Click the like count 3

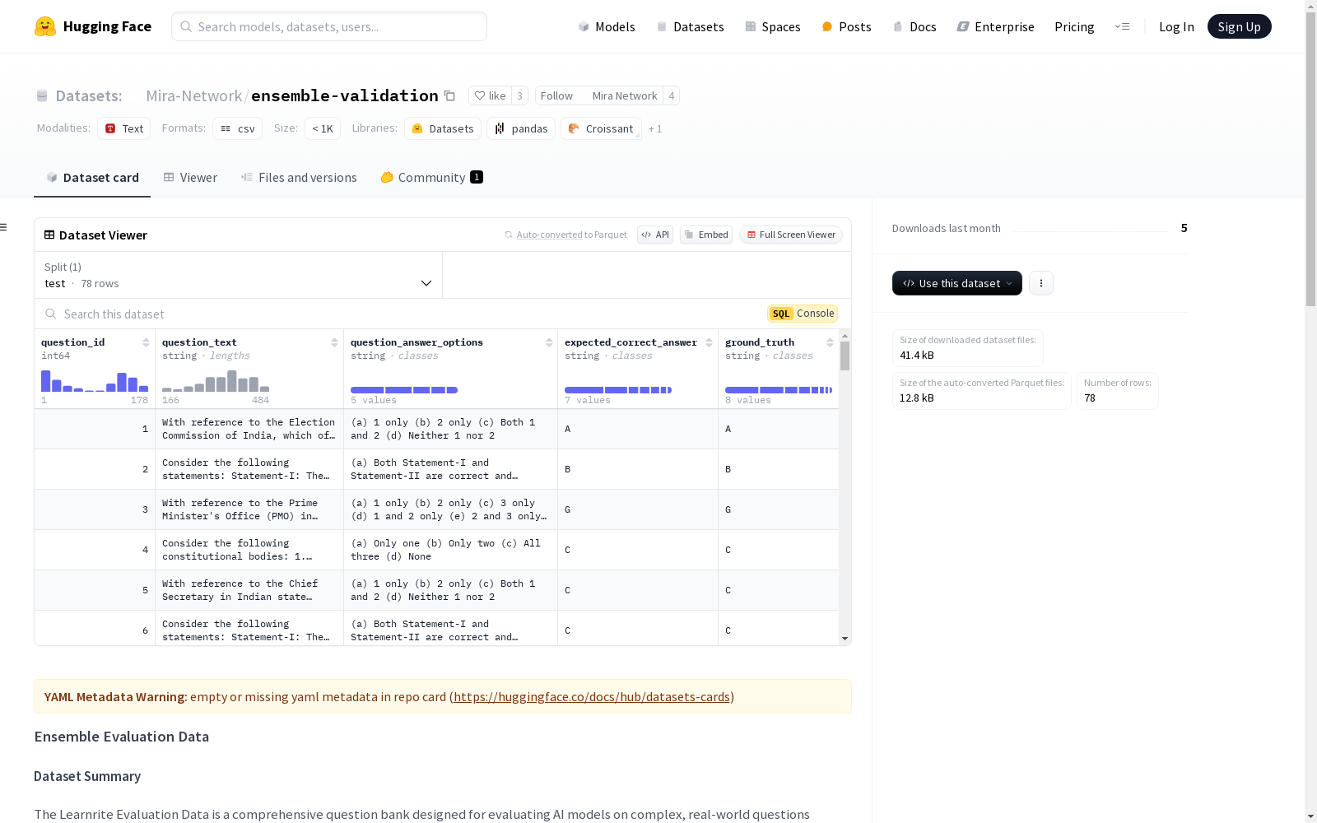[x=519, y=95]
